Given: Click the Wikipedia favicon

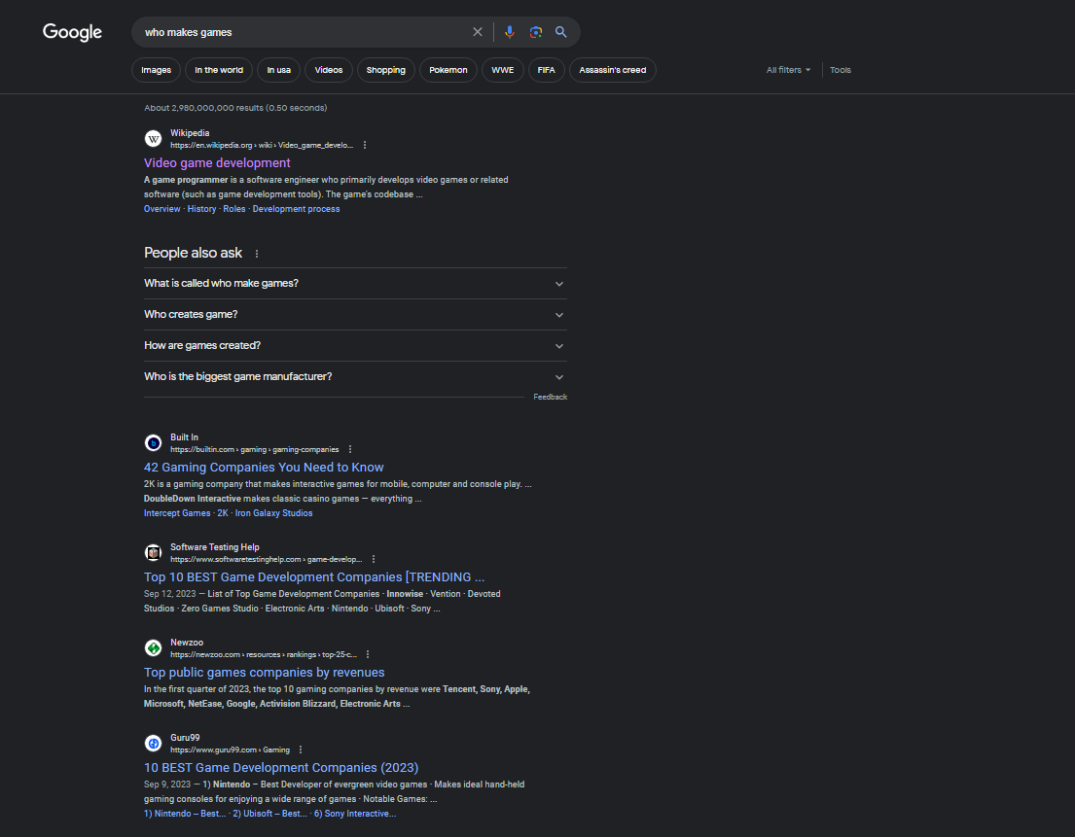Looking at the screenshot, I should coord(154,139).
